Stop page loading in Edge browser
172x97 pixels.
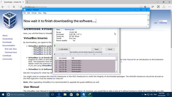[x=14, y=7]
